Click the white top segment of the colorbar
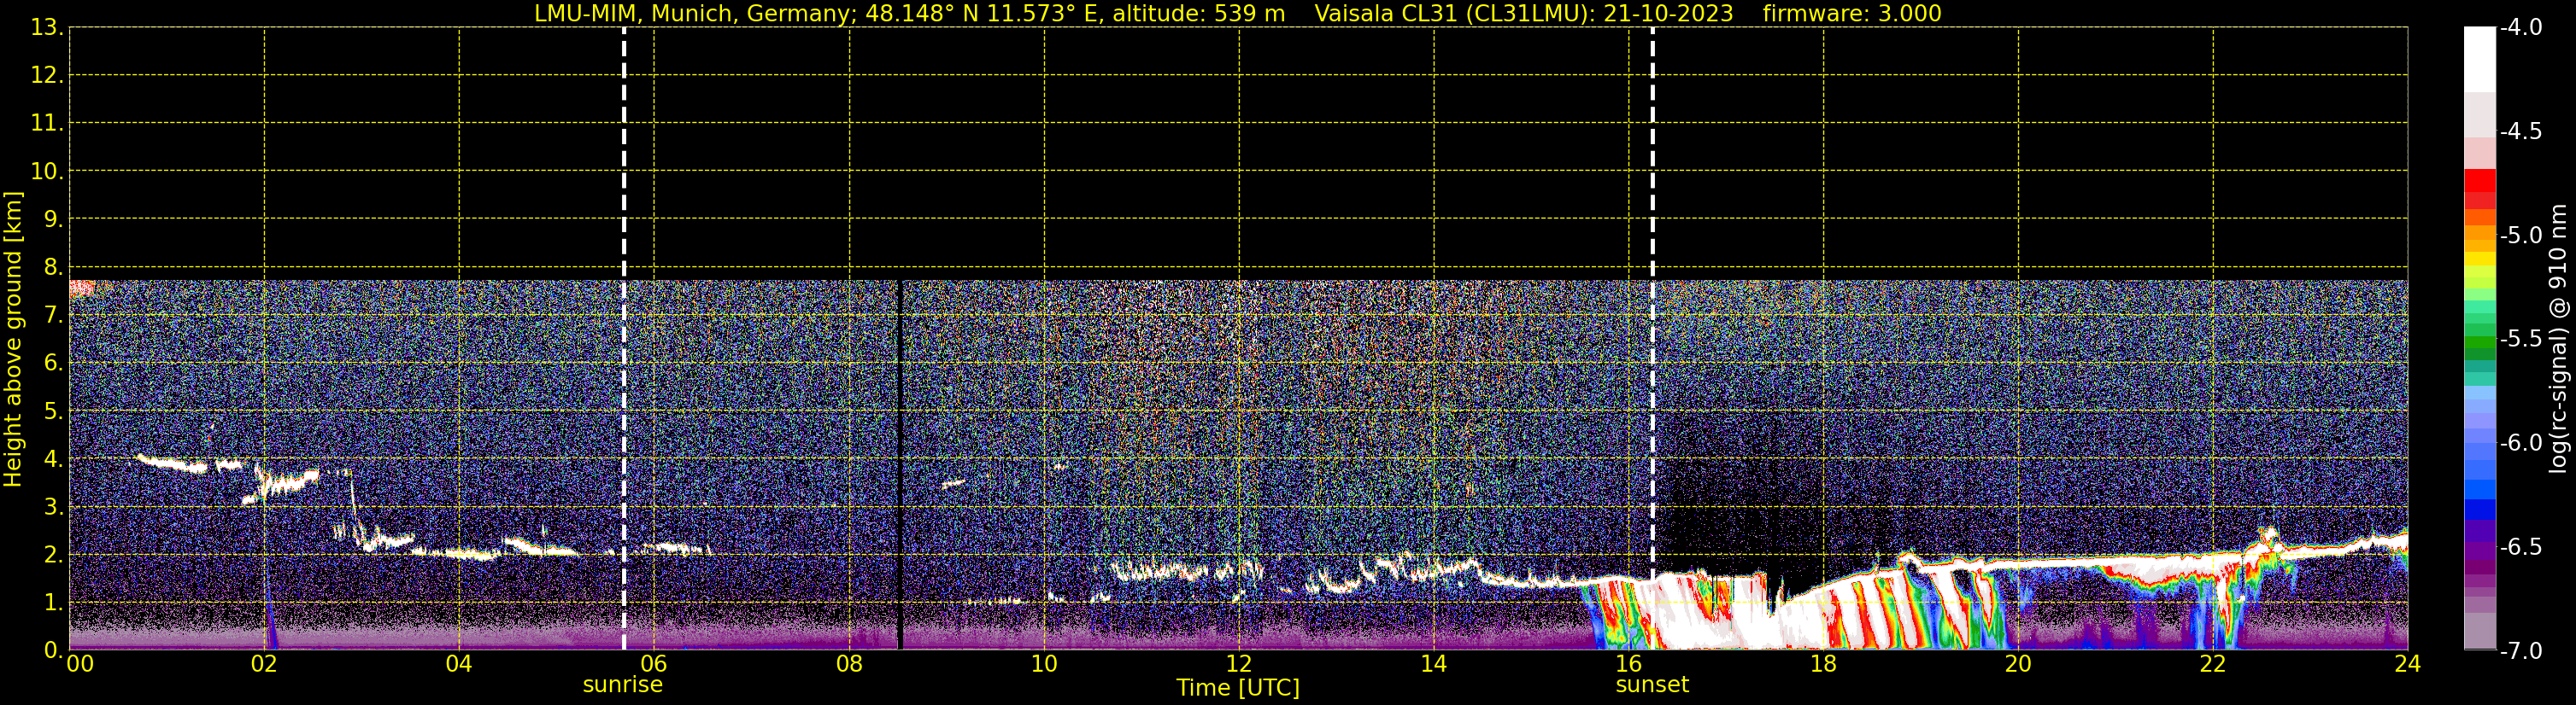The width and height of the screenshot is (2576, 705). click(2480, 60)
